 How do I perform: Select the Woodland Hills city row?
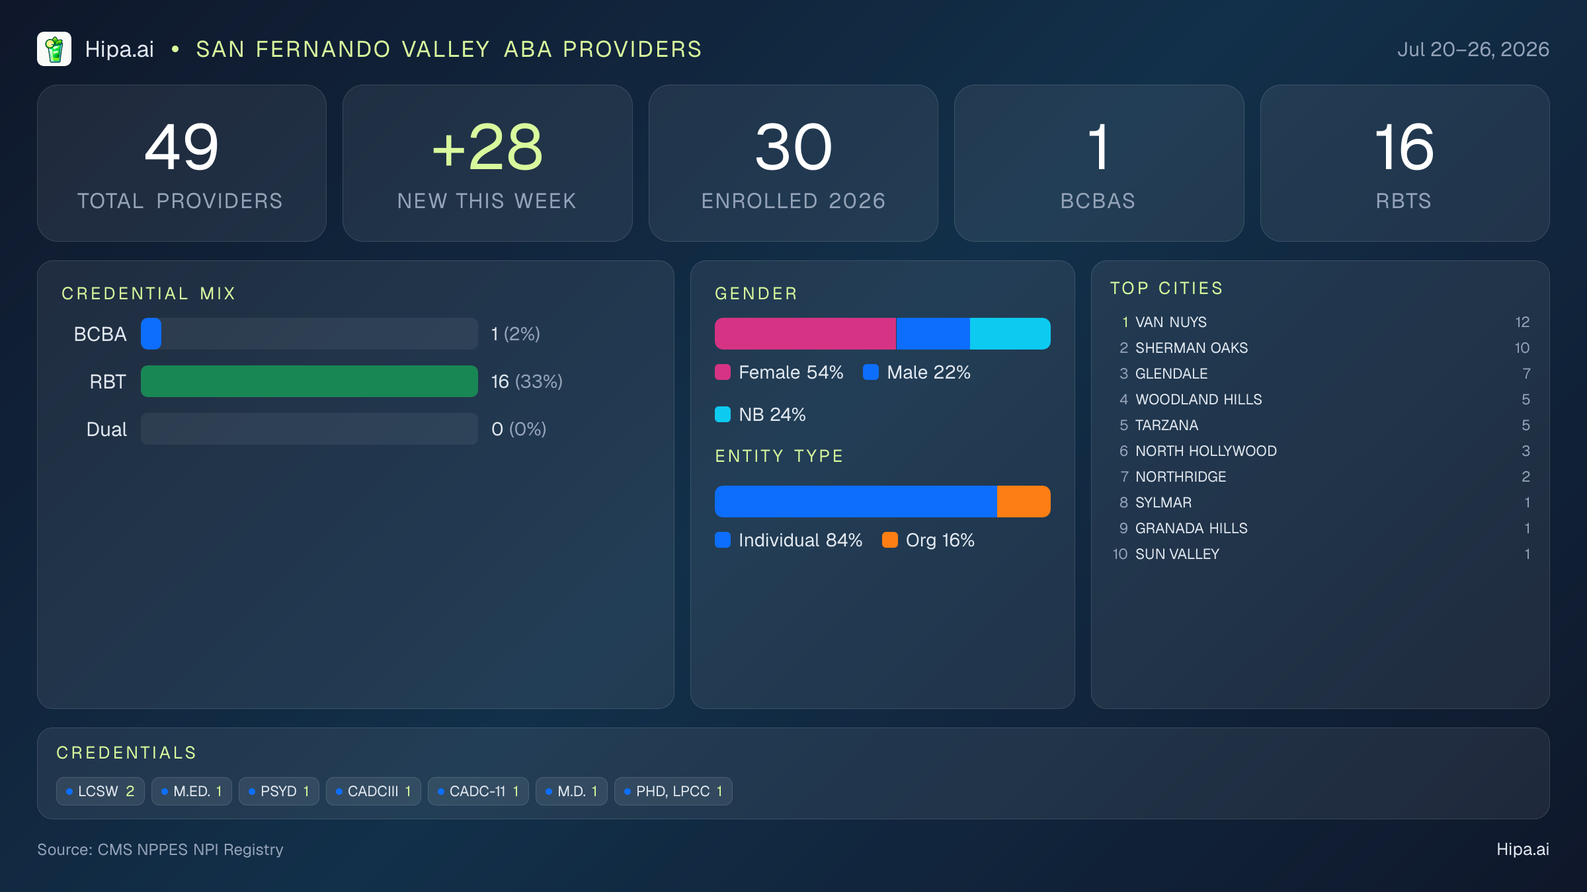[x=1321, y=399]
